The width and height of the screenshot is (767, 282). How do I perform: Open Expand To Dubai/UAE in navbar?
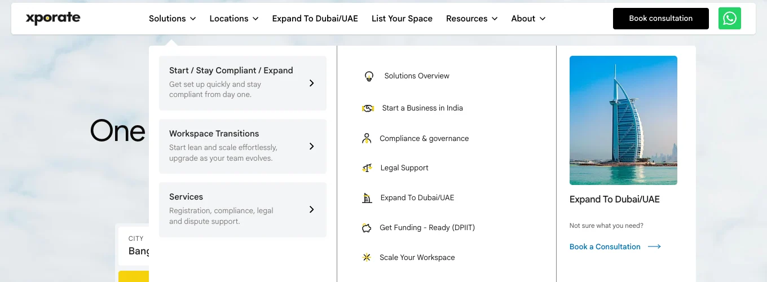click(x=315, y=19)
